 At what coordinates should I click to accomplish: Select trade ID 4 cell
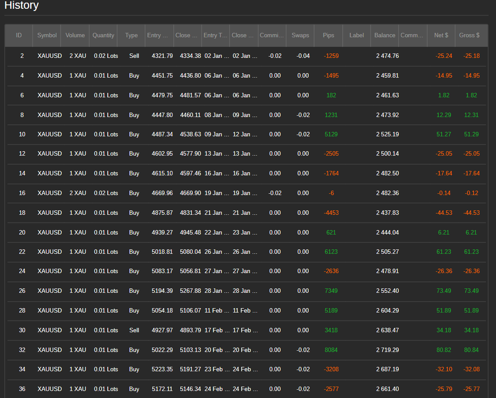(x=22, y=76)
